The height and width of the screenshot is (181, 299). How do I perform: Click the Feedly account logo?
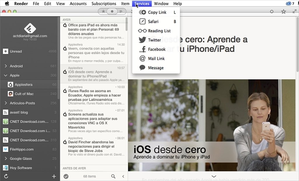(30, 28)
